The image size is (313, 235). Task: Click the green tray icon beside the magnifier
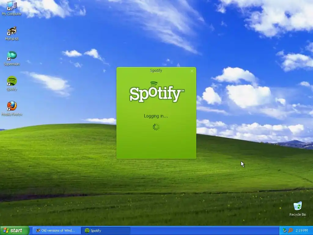[285, 230]
